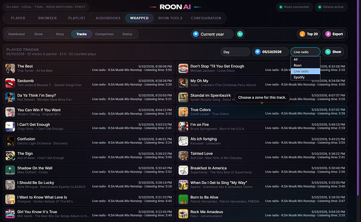This screenshot has height=222, width=361.
Task: Click I'm on Fire album cover
Action: click(183, 126)
